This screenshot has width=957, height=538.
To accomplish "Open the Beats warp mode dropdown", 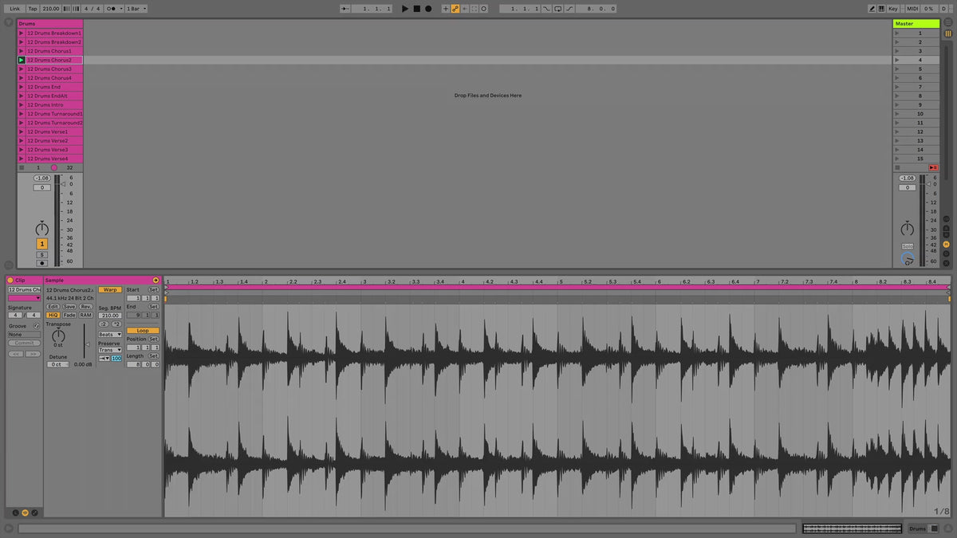I will coord(109,335).
